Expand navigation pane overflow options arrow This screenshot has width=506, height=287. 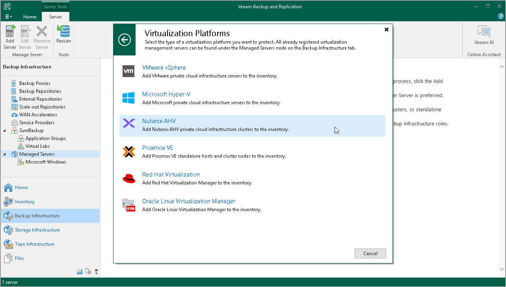96,271
